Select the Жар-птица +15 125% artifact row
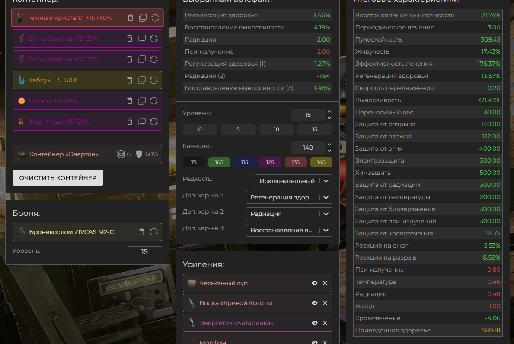The width and height of the screenshot is (514, 344). click(87, 122)
